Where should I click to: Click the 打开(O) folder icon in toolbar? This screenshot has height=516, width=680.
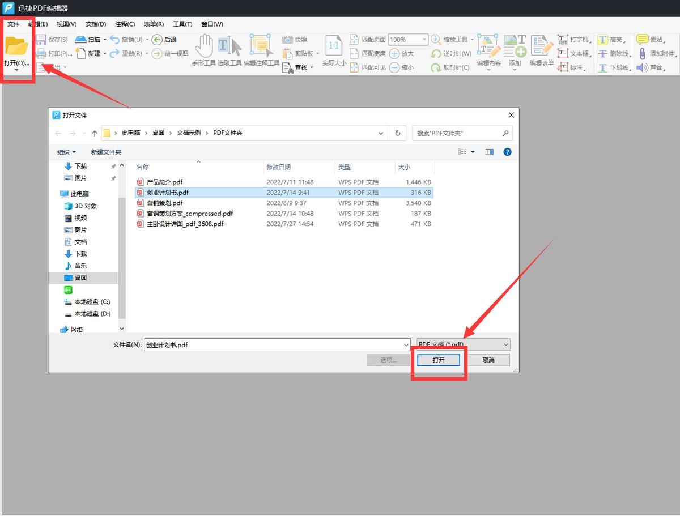(16, 46)
